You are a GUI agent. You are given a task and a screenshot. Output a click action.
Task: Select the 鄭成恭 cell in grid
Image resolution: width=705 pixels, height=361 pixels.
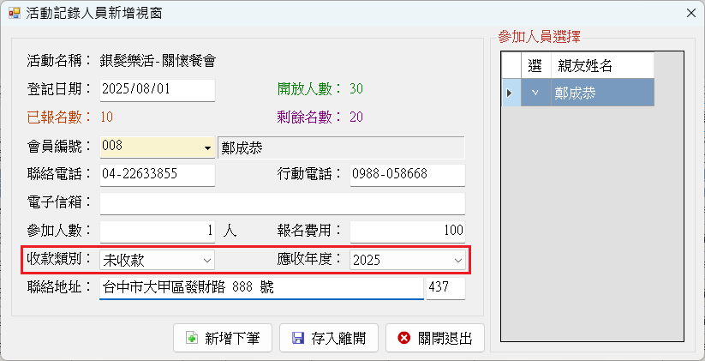click(x=602, y=93)
